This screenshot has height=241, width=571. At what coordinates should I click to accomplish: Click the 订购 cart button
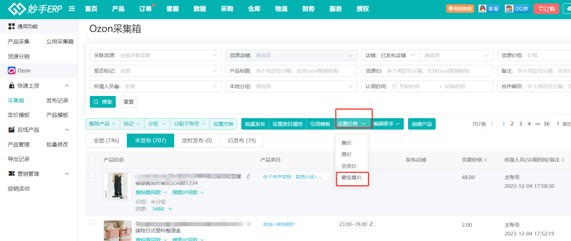point(546,9)
